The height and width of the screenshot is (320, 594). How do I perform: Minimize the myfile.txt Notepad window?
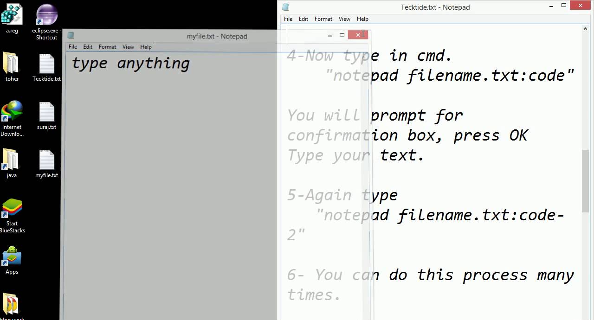[x=330, y=35]
